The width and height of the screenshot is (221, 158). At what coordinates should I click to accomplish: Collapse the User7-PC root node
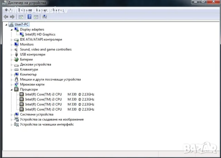(x=6, y=25)
